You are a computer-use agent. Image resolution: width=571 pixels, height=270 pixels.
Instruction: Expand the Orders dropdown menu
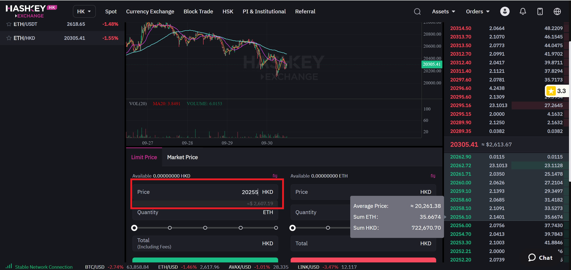pos(477,12)
